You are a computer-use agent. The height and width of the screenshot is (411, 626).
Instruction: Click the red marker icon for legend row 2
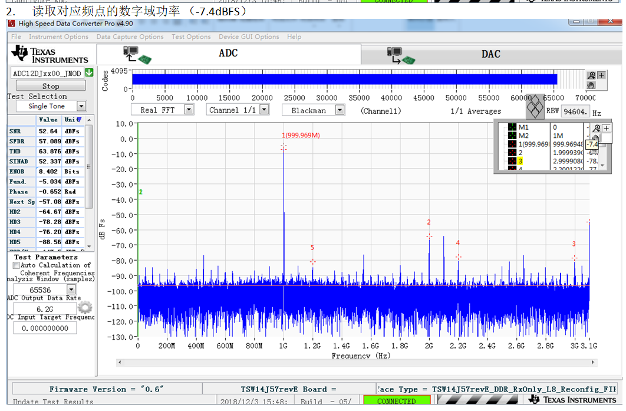point(512,153)
